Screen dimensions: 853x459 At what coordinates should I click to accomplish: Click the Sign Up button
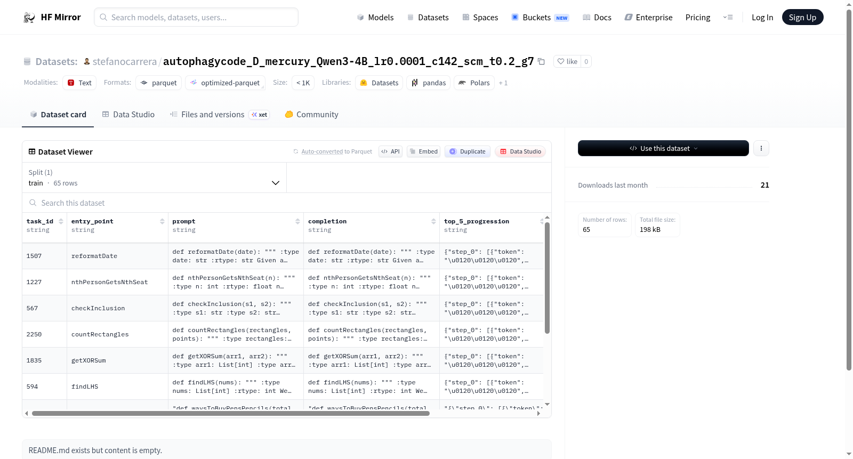click(802, 17)
